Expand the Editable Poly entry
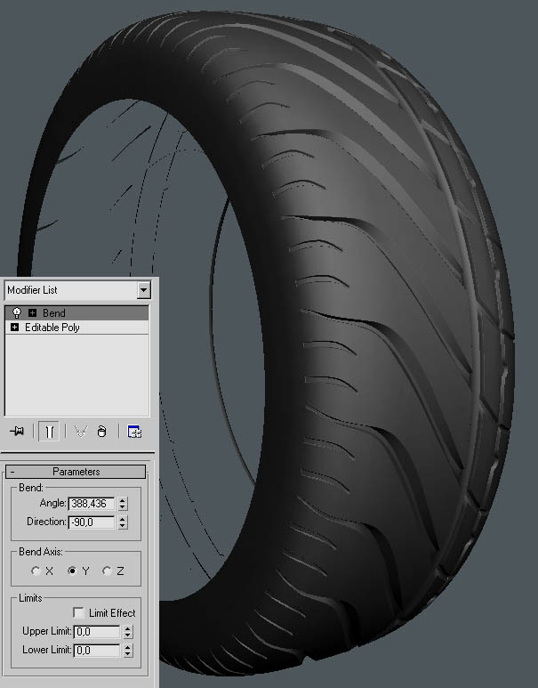The width and height of the screenshot is (538, 688). point(14,328)
